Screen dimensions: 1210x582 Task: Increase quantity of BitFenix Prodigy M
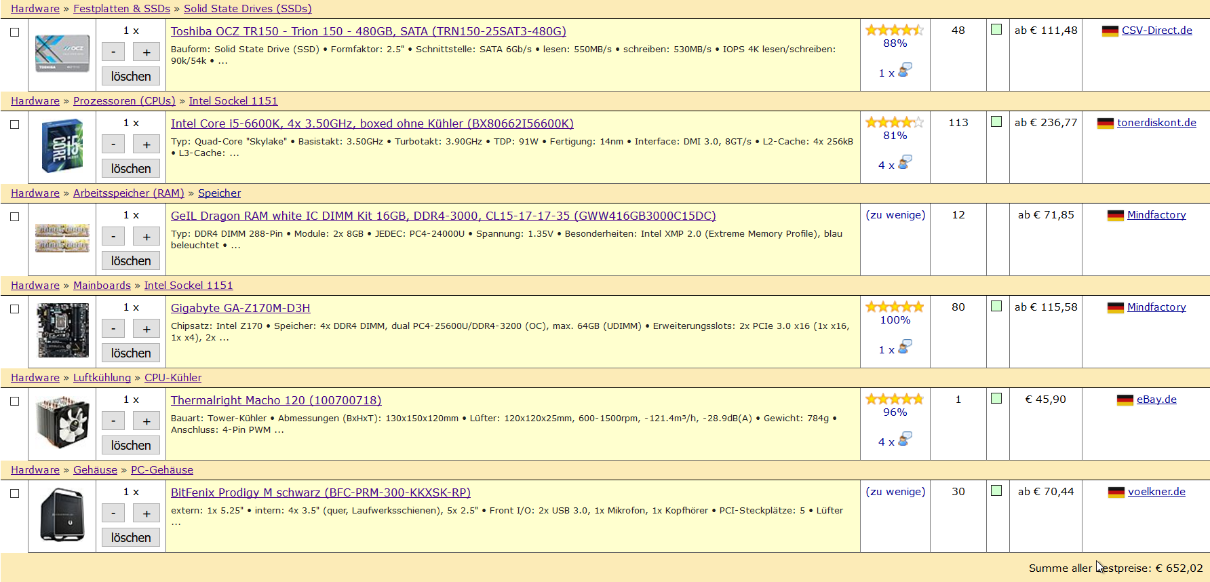[x=147, y=513]
